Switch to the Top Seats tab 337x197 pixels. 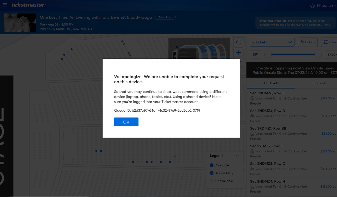pos(319,83)
